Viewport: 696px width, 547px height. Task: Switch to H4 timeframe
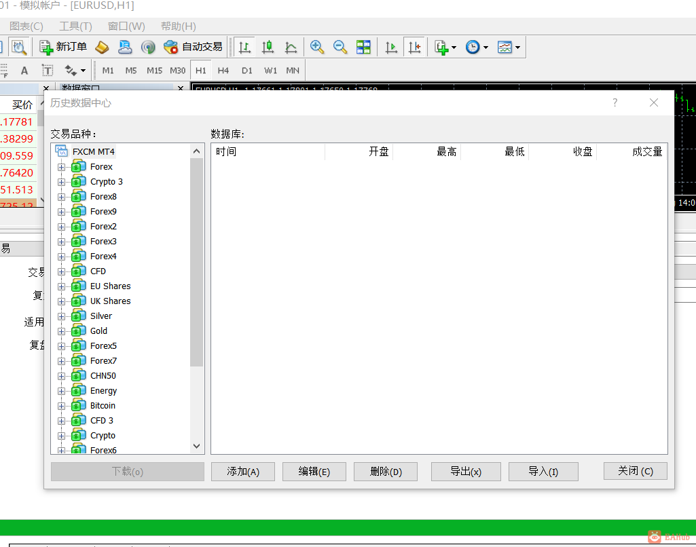click(223, 71)
